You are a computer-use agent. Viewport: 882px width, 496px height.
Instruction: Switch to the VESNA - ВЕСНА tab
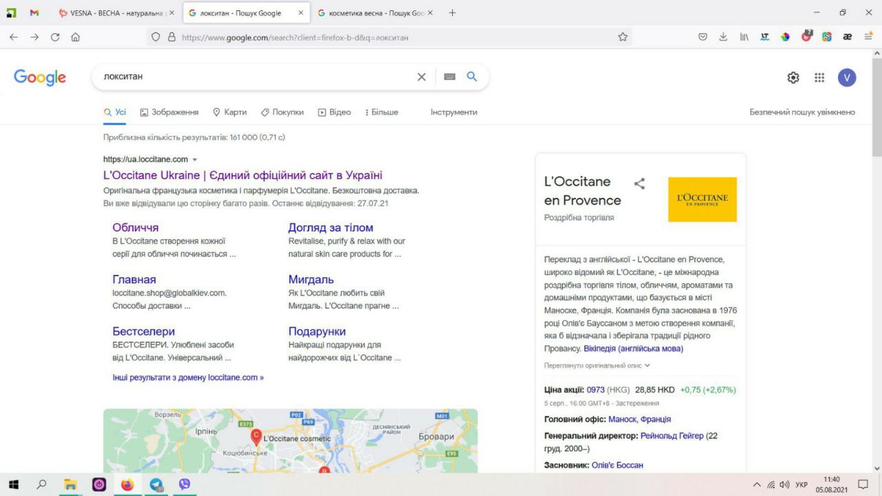pyautogui.click(x=116, y=13)
